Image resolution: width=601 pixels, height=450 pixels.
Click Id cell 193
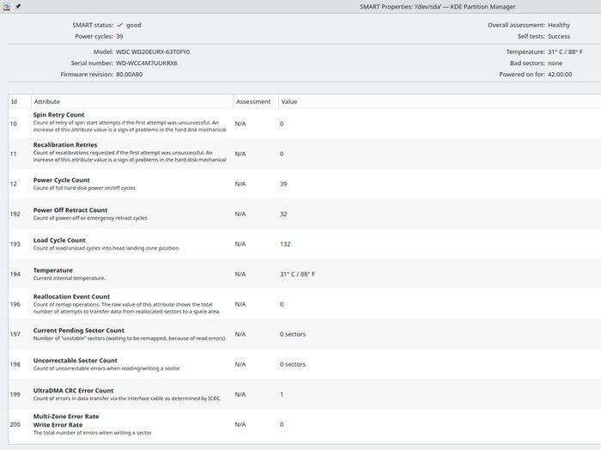point(15,244)
